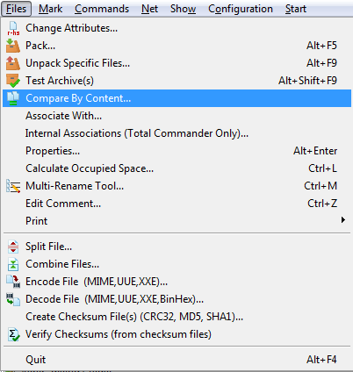Click the Compare By Content icon
Screen dimensions: 353x372
coord(13,98)
